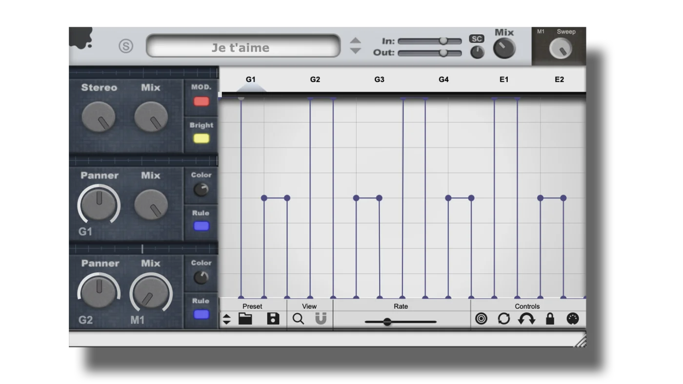Adjust the Rate slider
This screenshot has height=384, width=683.
tap(388, 322)
